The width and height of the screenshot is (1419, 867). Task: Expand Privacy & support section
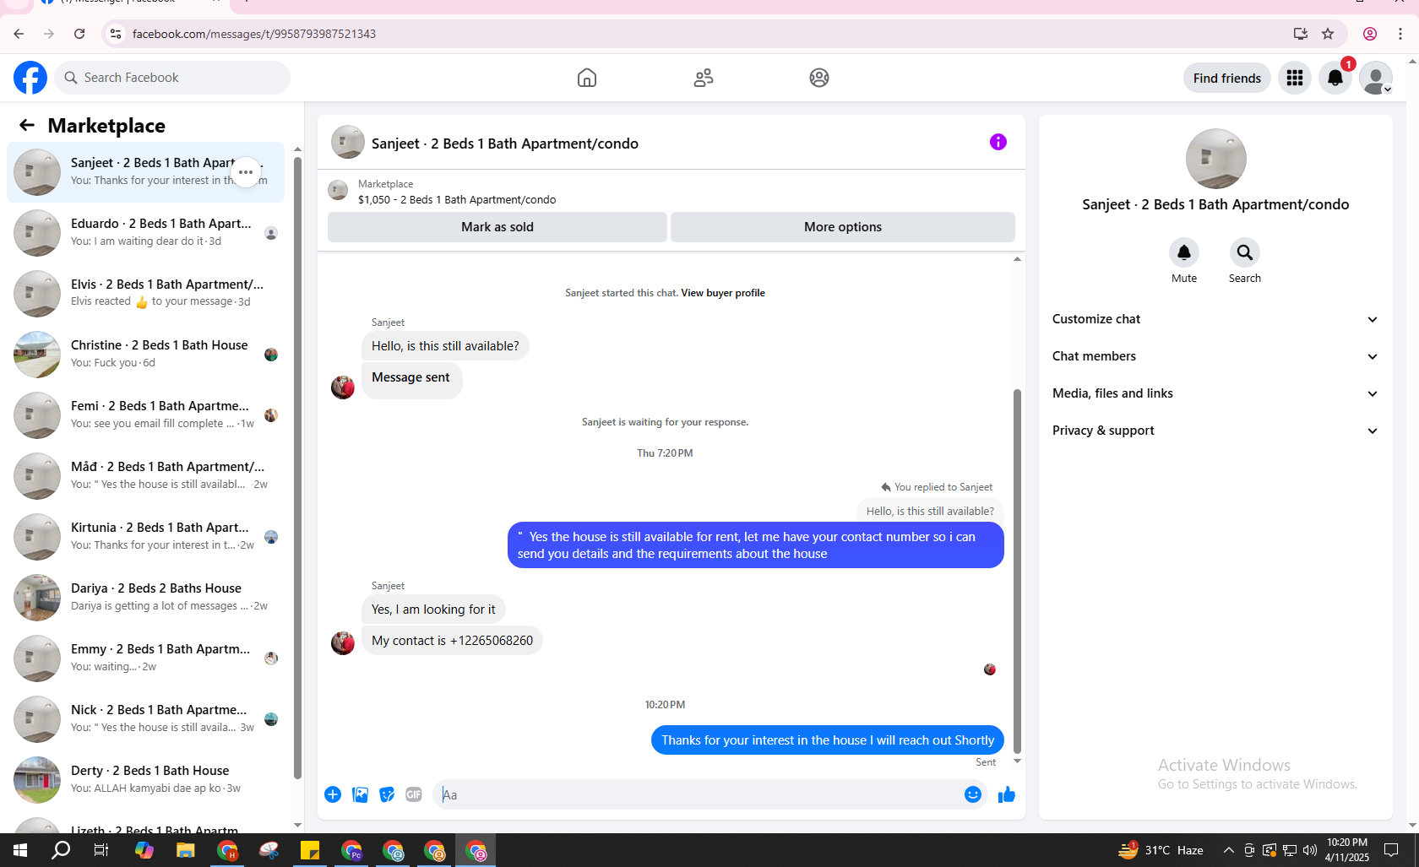[x=1215, y=431]
